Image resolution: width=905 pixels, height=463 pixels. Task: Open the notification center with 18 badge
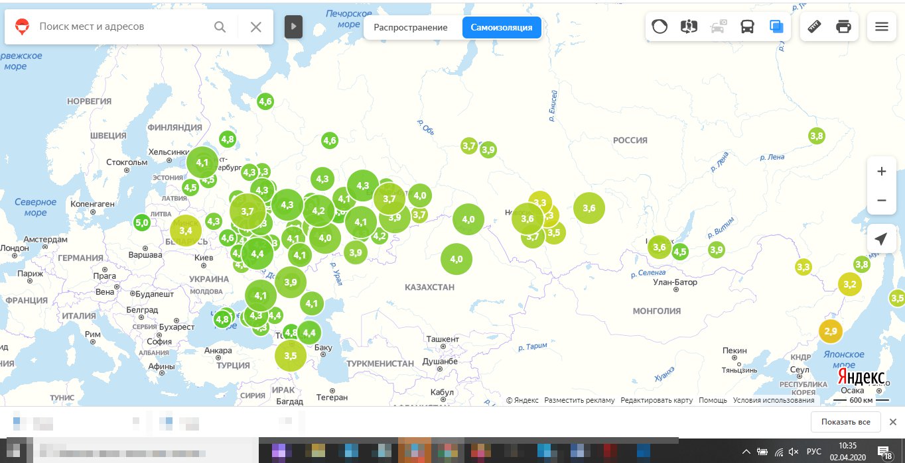885,452
